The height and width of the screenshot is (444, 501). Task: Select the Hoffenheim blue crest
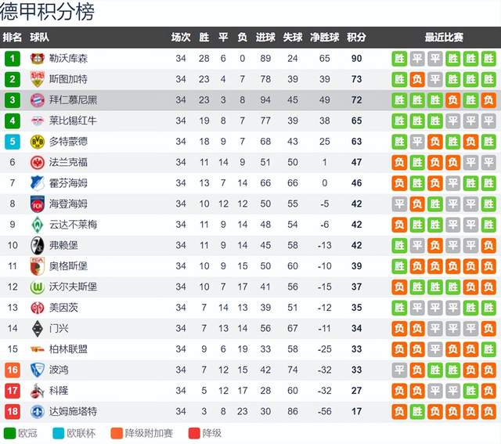click(37, 183)
